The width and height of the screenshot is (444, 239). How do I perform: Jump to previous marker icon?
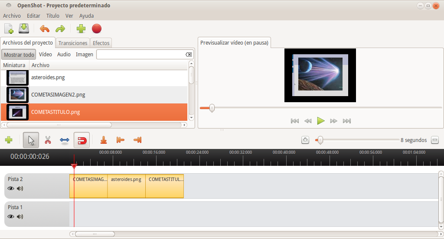[x=121, y=140]
